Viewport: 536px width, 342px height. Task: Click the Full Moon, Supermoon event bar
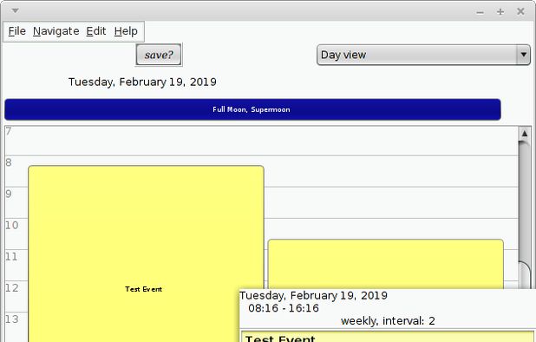252,109
